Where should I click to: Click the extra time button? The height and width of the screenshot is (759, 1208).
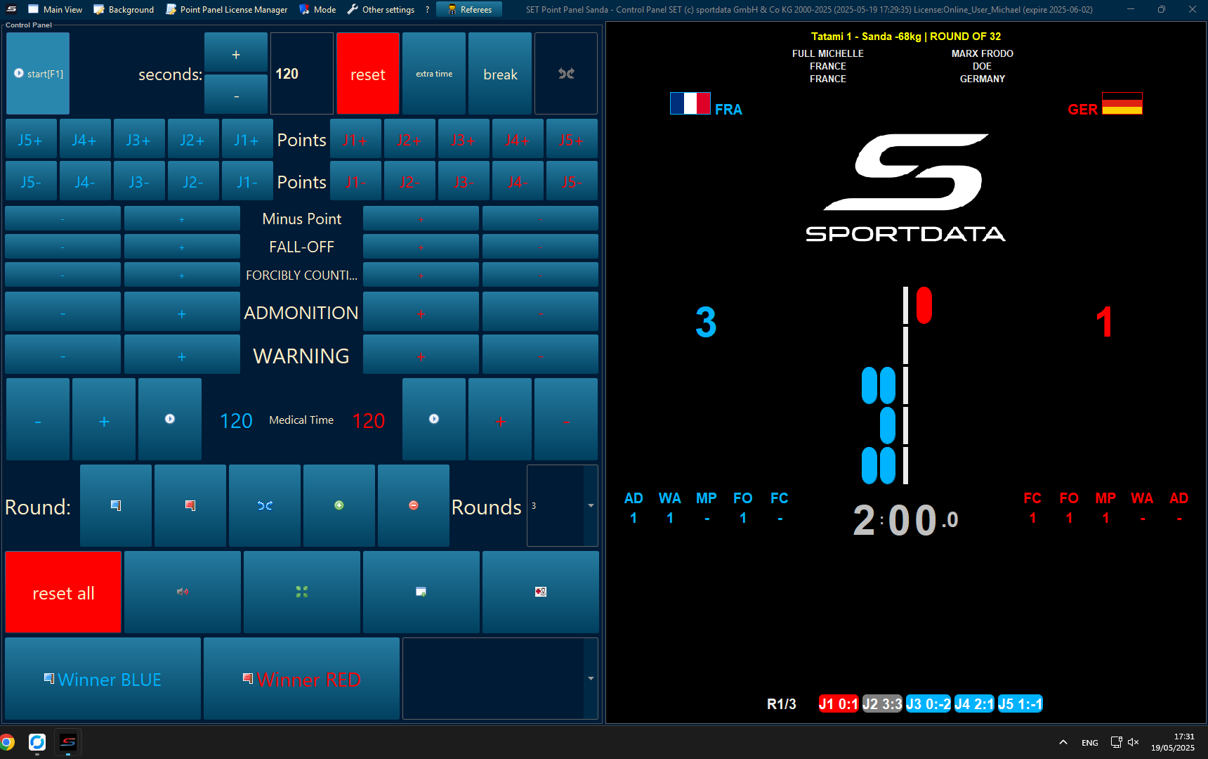434,73
